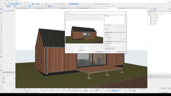Tick the checkbox below the AI Engine Address field

pyautogui.click(x=105, y=47)
